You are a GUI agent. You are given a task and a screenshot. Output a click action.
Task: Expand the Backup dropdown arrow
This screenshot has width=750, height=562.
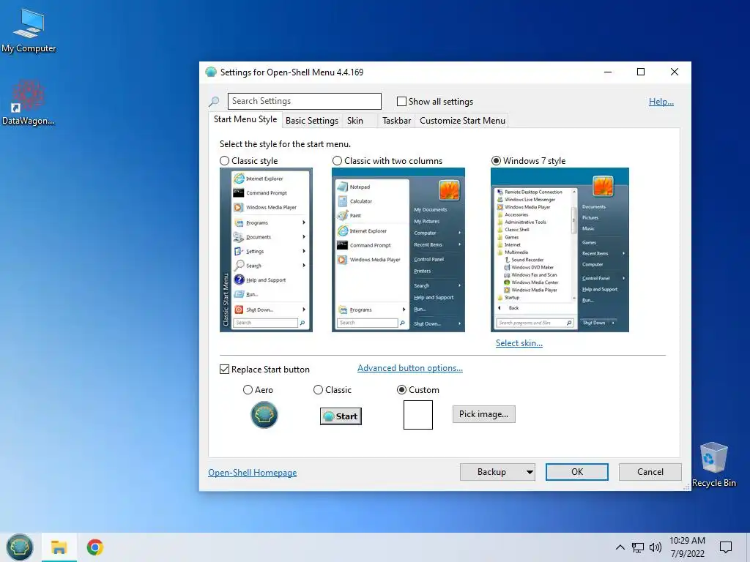(530, 472)
